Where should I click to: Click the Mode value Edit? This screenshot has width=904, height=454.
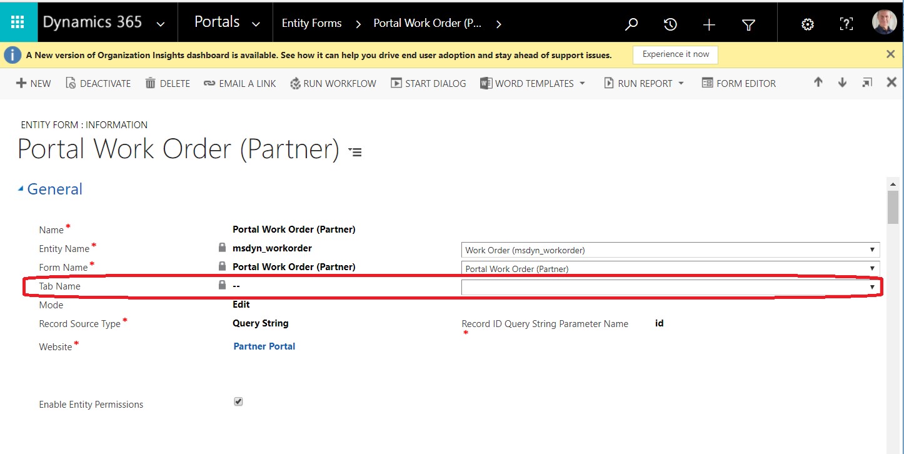point(241,305)
